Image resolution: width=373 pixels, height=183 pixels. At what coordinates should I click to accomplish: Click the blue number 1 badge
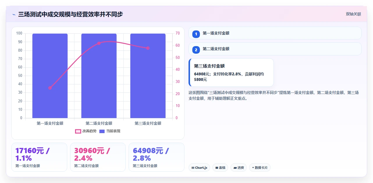(196, 34)
